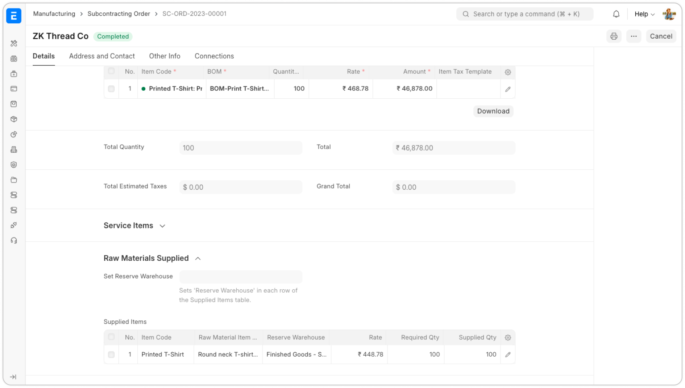Open Items table column settings gear

[x=508, y=72]
